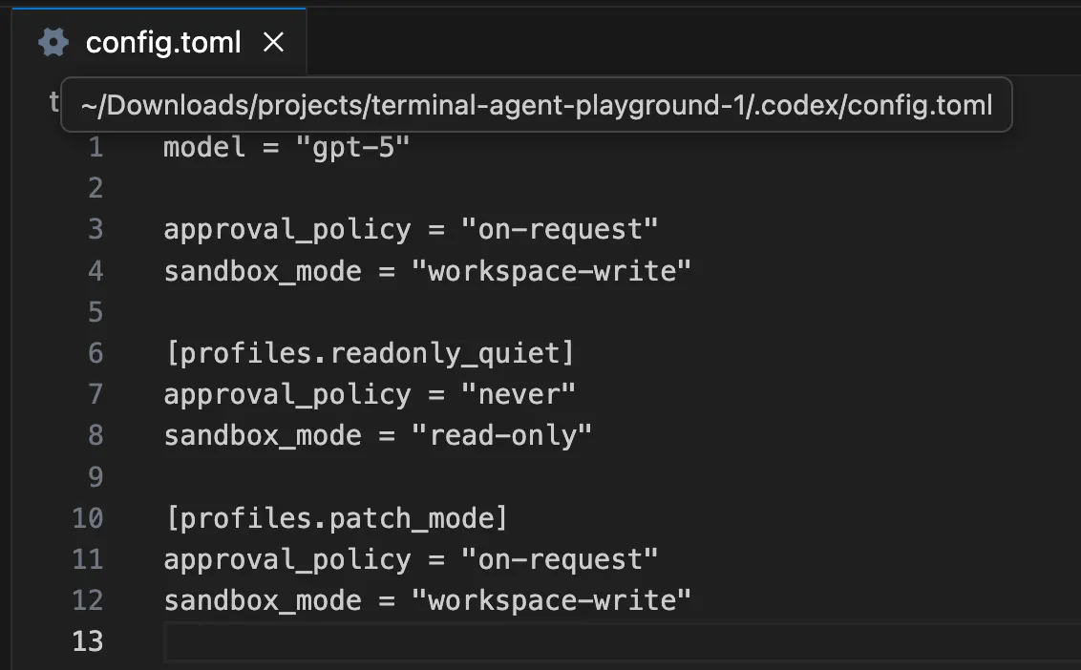Click the "never" value on line 7
The image size is (1081, 670).
[x=518, y=394]
